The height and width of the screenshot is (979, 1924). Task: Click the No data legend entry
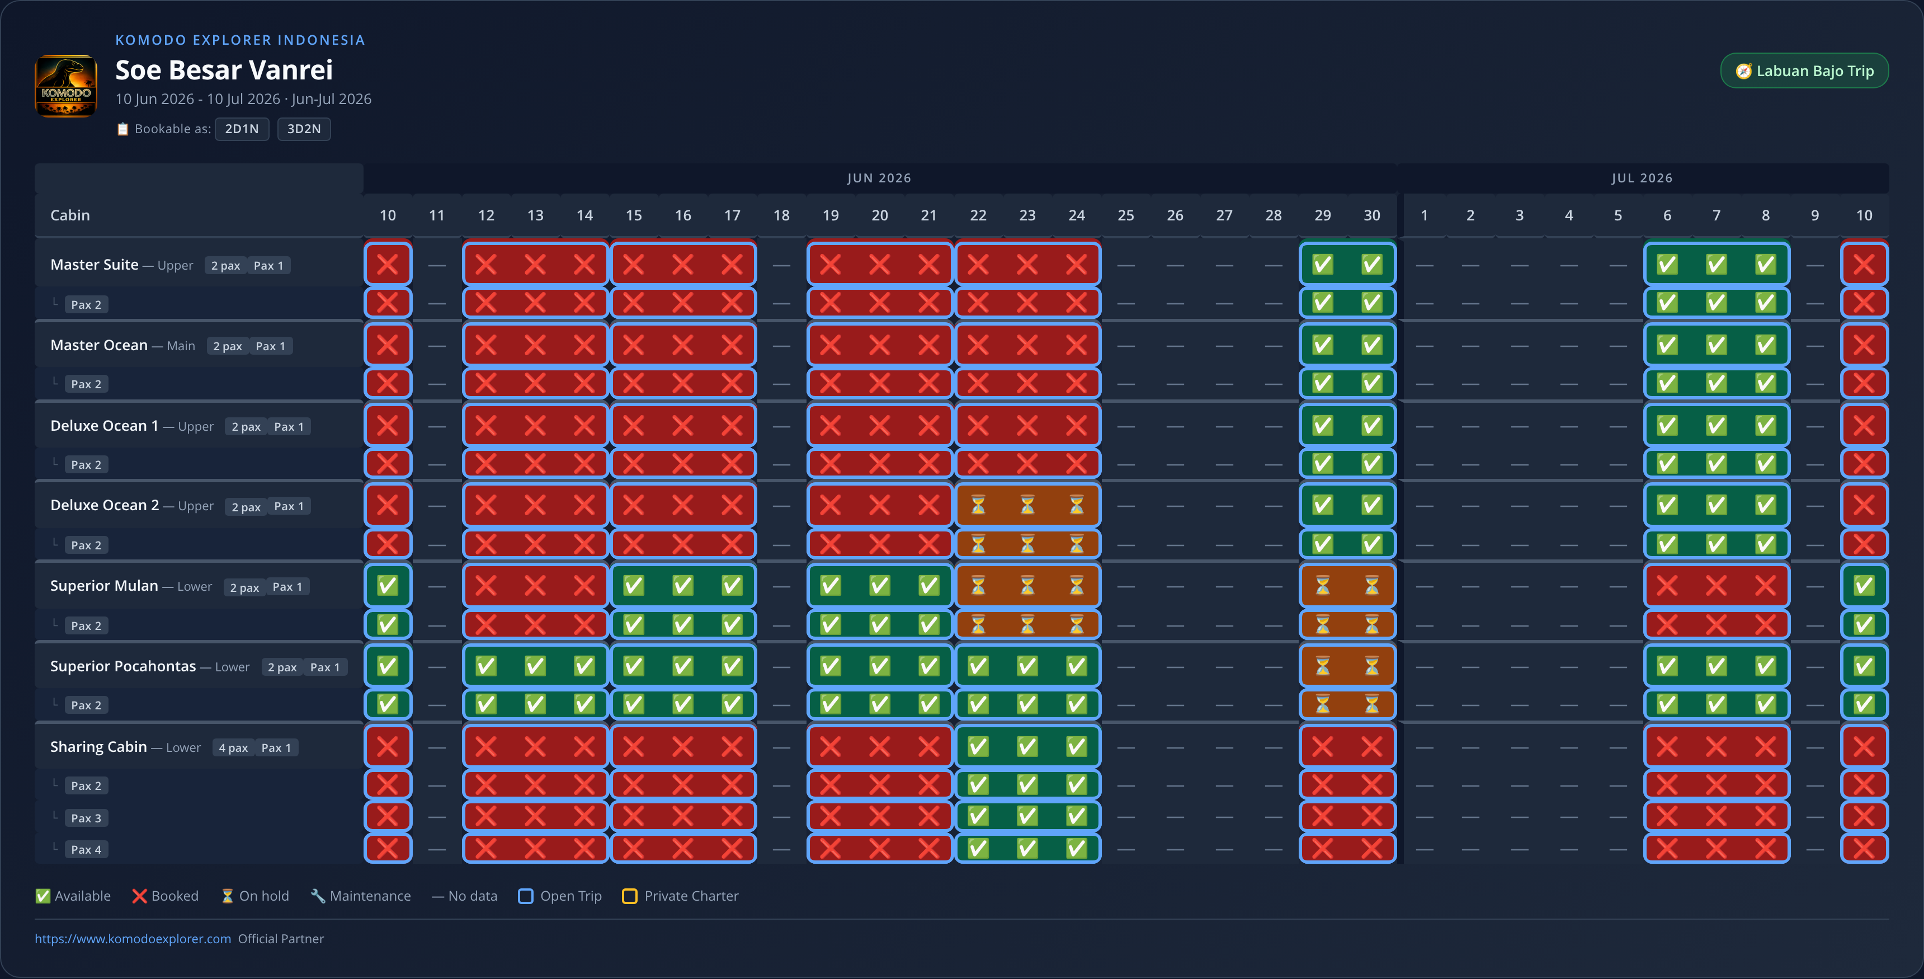pyautogui.click(x=464, y=896)
